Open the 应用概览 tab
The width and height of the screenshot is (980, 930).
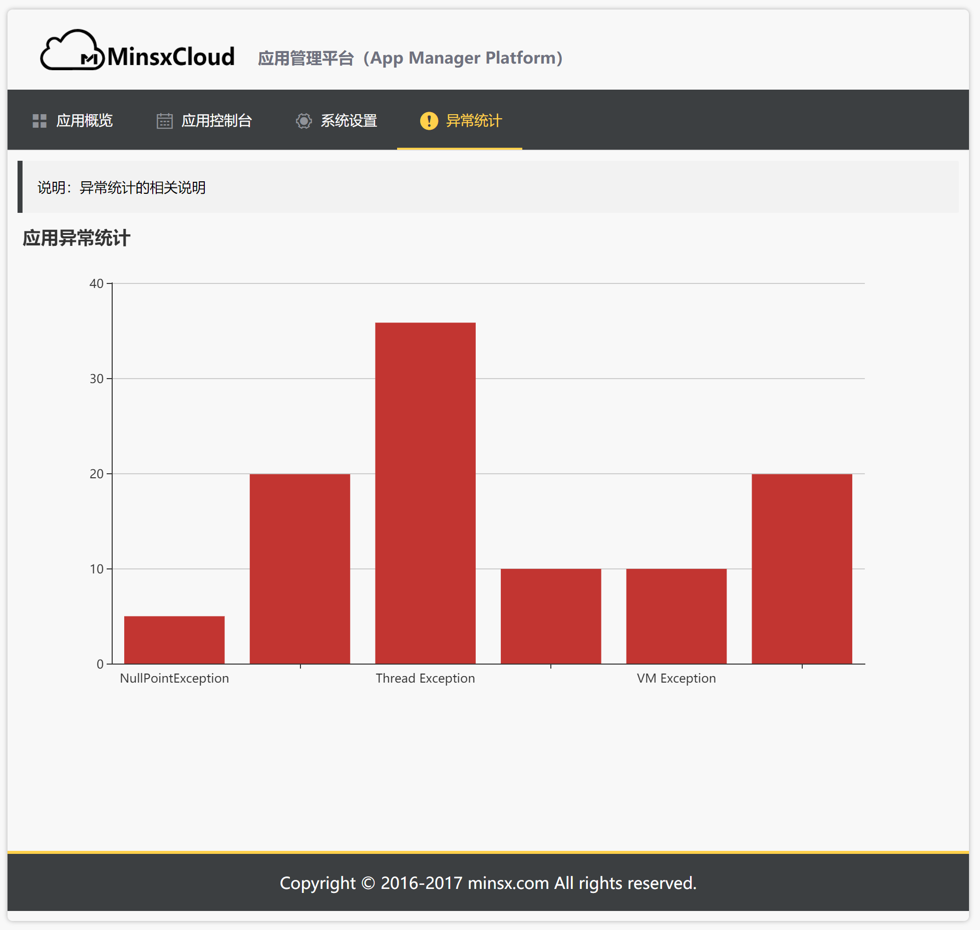(84, 121)
